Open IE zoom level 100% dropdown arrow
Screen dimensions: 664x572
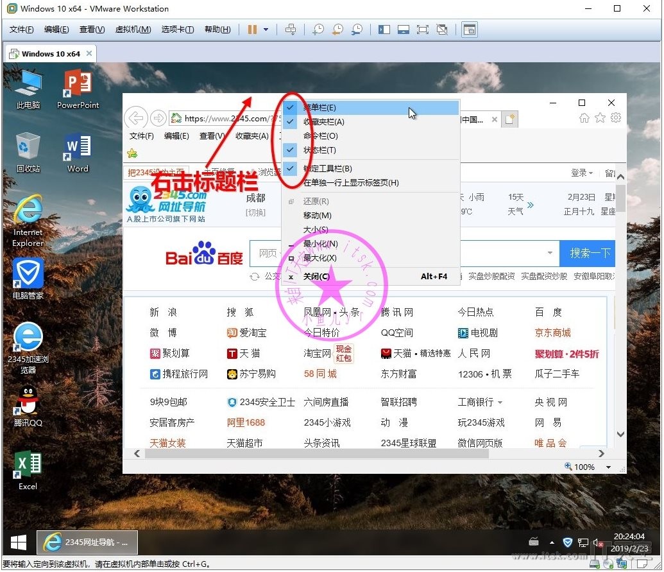click(609, 467)
